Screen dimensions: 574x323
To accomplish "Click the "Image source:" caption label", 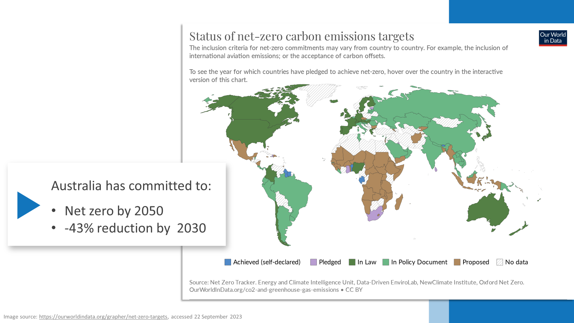I will coord(20,317).
